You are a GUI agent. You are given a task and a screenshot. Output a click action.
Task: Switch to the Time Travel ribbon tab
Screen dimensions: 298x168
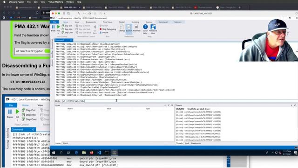(108, 22)
